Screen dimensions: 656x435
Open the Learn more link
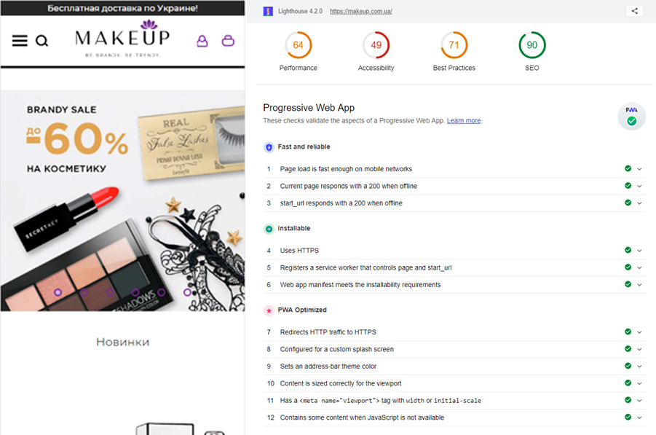pos(464,120)
